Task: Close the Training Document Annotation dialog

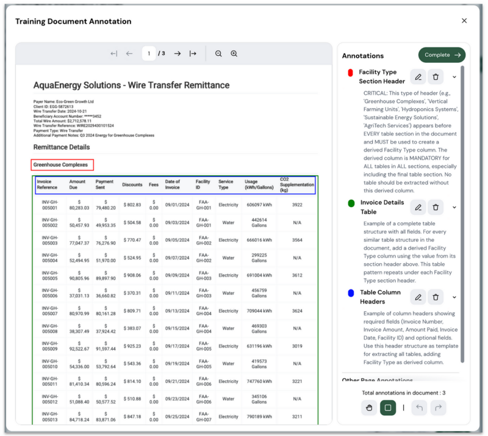Action: click(464, 21)
